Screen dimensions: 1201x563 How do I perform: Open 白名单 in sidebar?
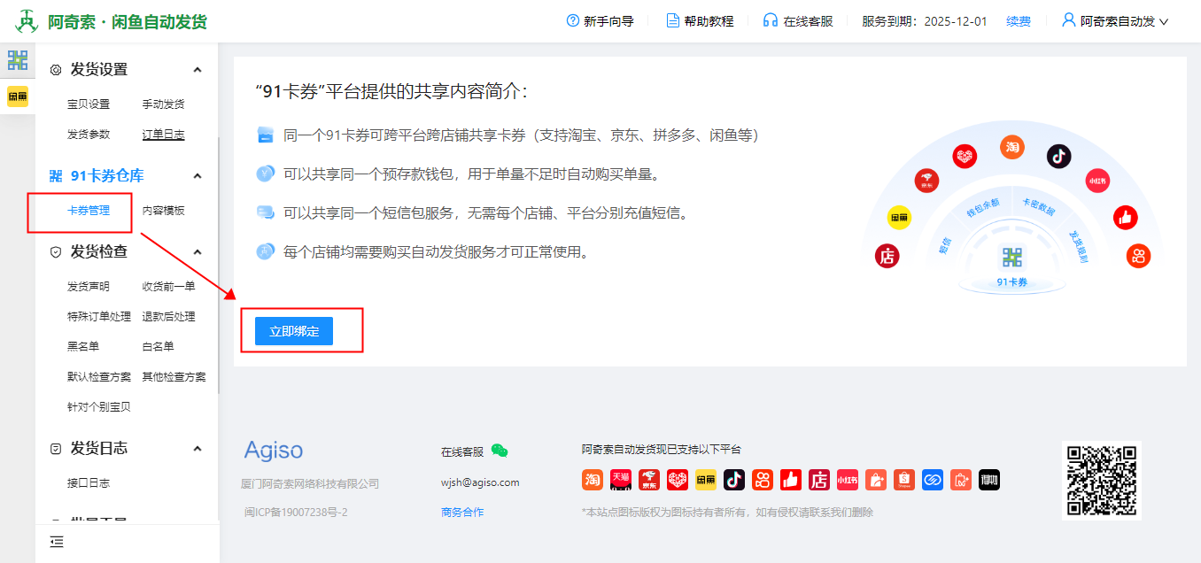(159, 347)
